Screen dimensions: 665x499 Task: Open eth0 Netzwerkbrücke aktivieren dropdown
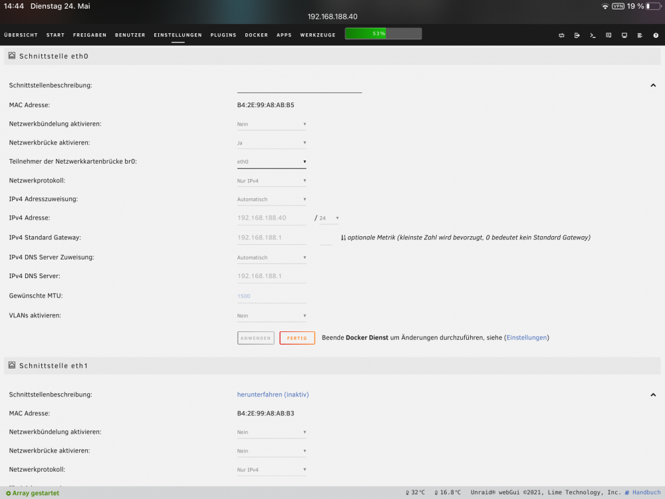pos(271,143)
